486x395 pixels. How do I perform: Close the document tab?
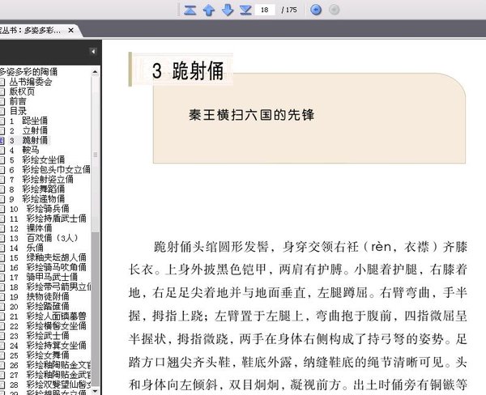pos(70,31)
